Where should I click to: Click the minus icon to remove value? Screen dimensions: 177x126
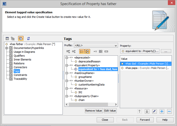point(169,111)
